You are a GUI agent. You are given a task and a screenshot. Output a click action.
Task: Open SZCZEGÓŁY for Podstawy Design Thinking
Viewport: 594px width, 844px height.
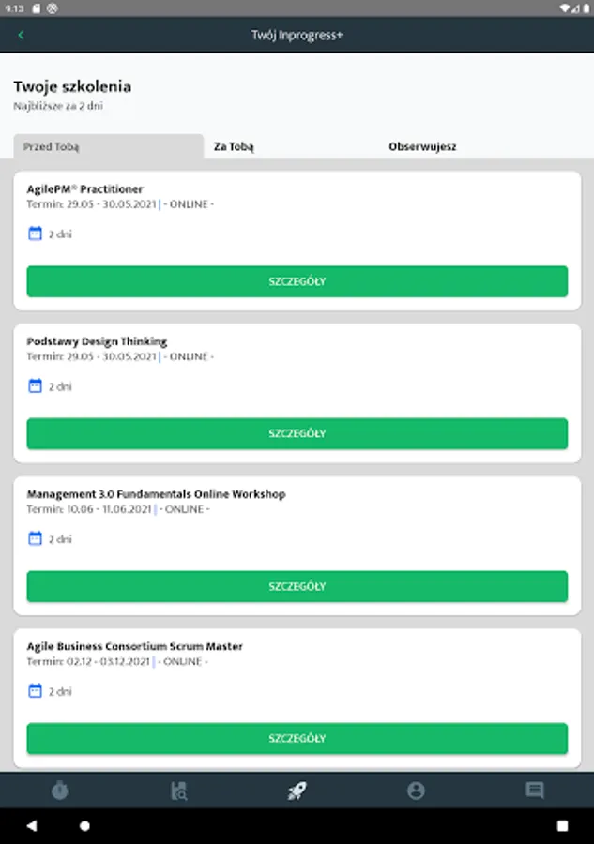click(x=297, y=433)
